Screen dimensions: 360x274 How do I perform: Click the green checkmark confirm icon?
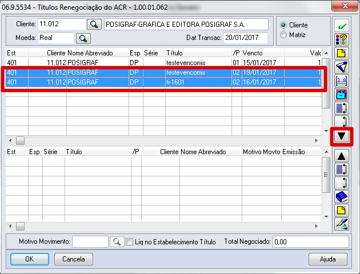[342, 26]
